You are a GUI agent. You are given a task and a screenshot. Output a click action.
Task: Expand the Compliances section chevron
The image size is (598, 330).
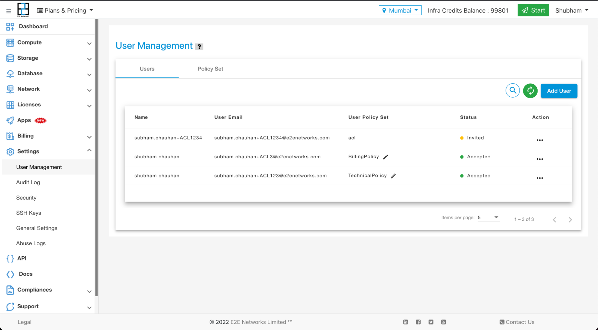click(89, 291)
